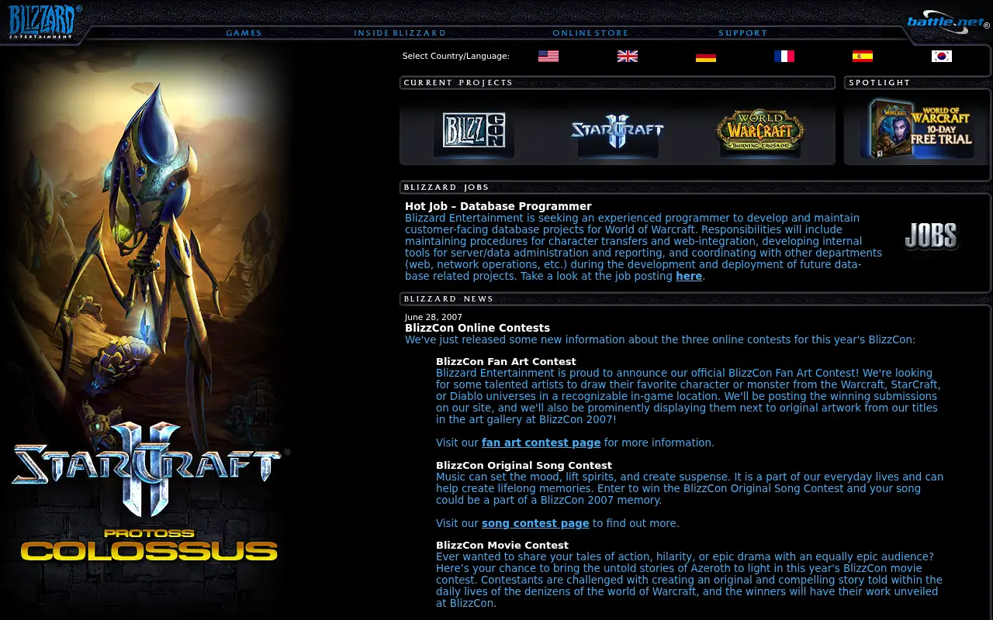
Task: Open the 10-Day Free Trial spotlight banner
Action: (918, 129)
